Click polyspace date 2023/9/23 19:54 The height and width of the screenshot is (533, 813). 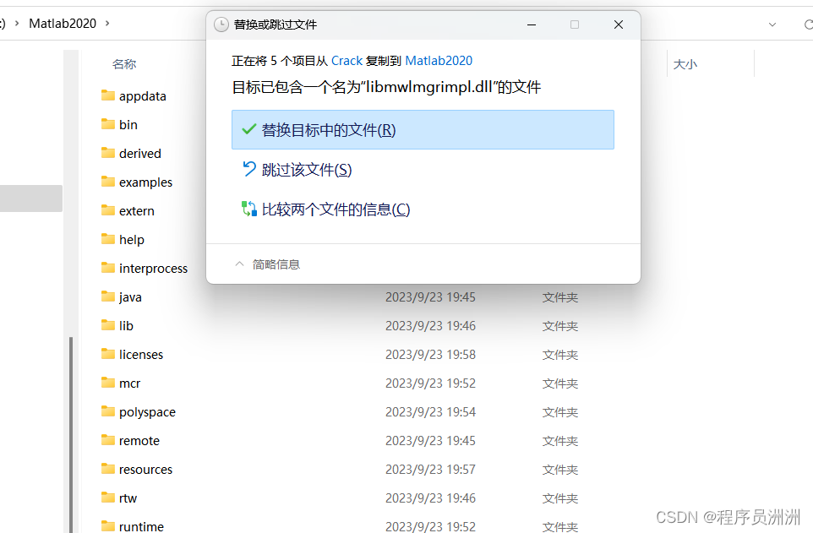point(430,412)
